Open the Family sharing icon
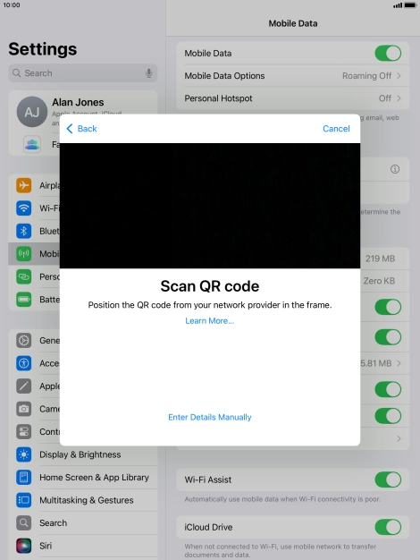Viewport: 420px width, 560px height. (x=32, y=144)
